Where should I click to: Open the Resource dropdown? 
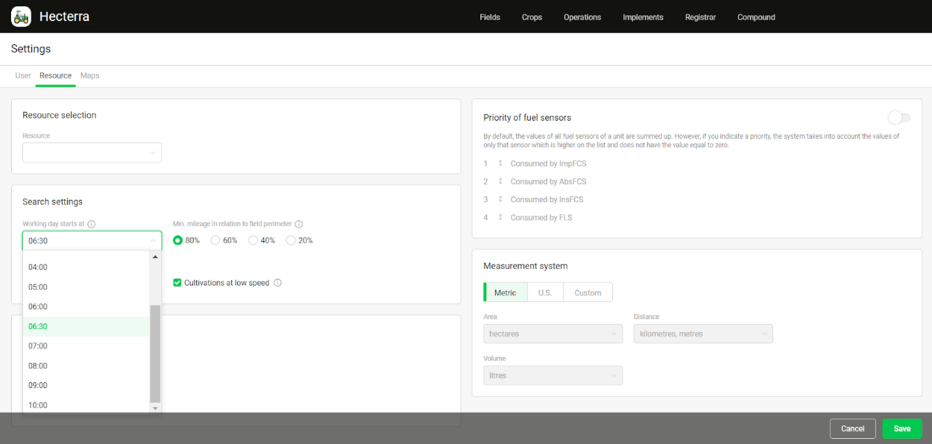coord(92,153)
